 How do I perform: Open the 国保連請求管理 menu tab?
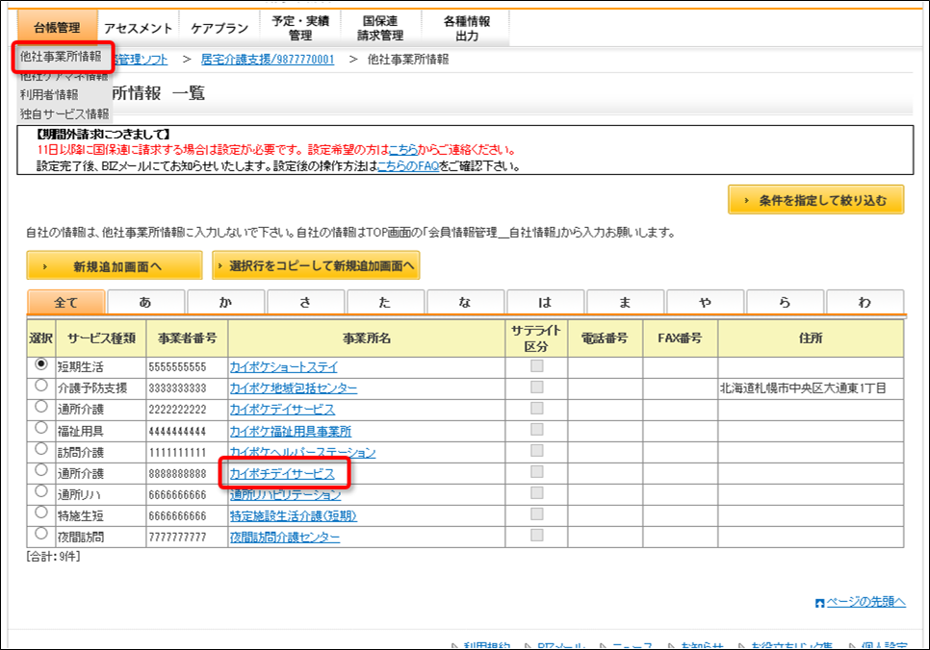pyautogui.click(x=380, y=28)
